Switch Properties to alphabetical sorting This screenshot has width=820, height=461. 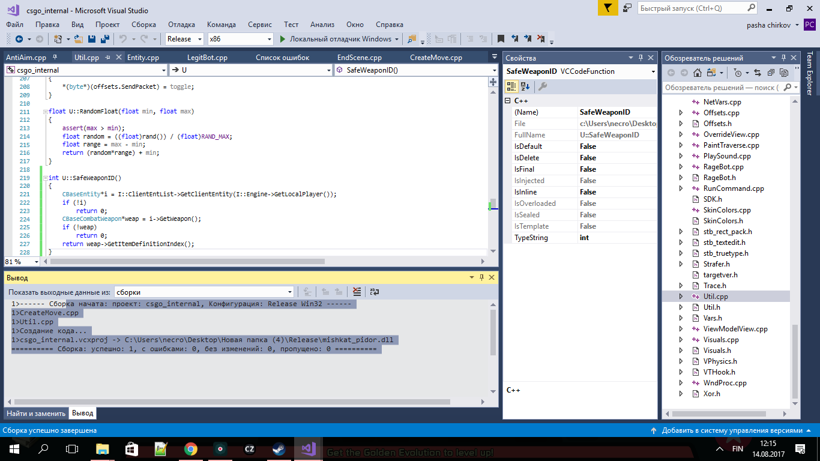point(525,86)
